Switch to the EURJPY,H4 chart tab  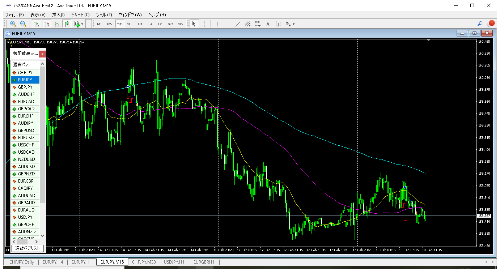(53, 262)
